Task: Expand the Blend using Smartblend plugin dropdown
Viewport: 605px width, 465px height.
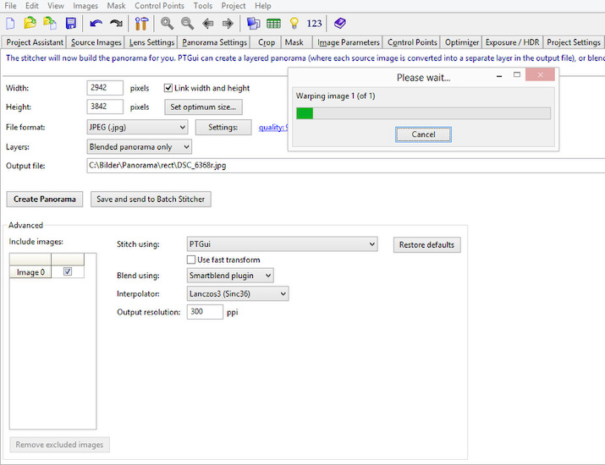Action: coord(230,275)
